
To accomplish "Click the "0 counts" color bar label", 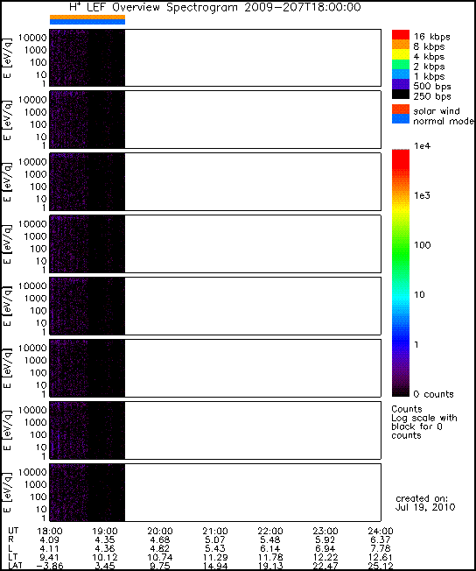I will coord(433,394).
